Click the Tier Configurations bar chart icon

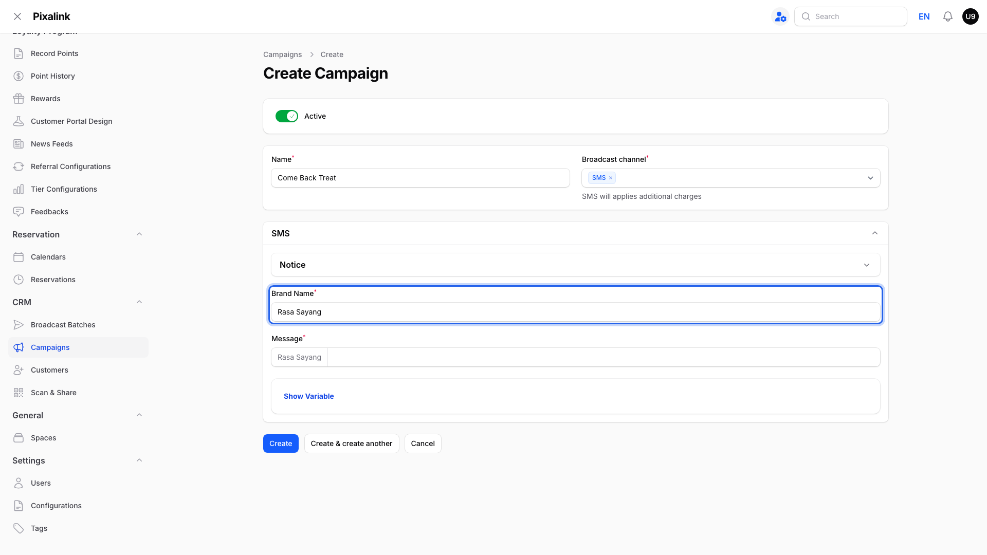[19, 189]
